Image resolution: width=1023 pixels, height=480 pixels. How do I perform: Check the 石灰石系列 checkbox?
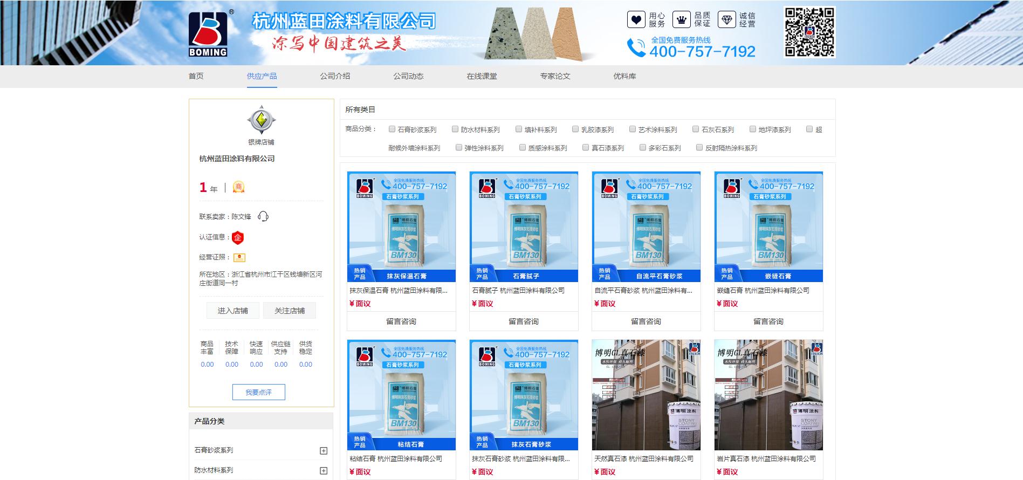(696, 129)
